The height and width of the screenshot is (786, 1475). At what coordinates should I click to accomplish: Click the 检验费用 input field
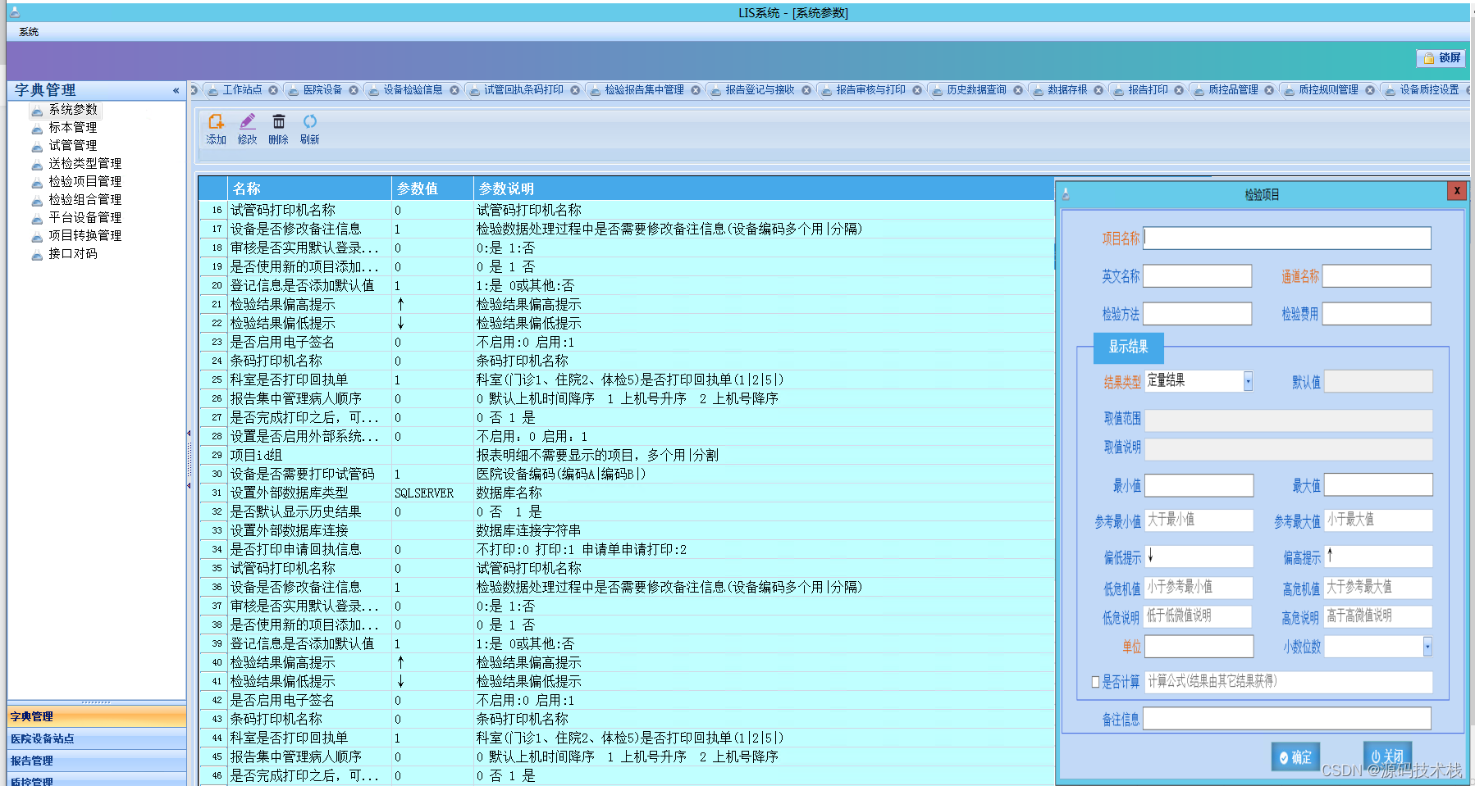1377,314
